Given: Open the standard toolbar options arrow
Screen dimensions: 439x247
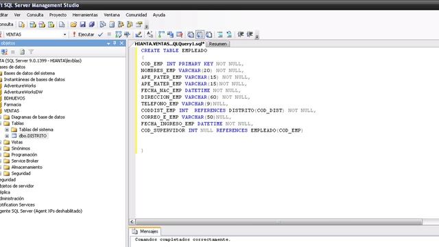Looking at the screenshot, I should 146,26.
